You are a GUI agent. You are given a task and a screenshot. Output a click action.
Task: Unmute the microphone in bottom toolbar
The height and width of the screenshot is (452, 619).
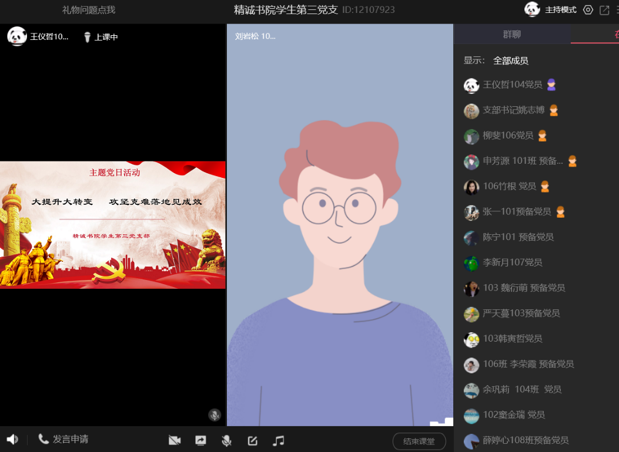pos(226,440)
